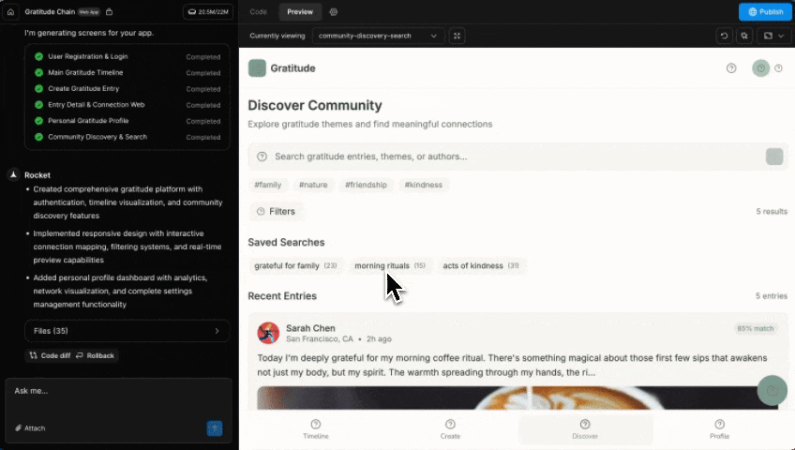The image size is (795, 450).
Task: Click the green search submit button
Action: pyautogui.click(x=774, y=157)
